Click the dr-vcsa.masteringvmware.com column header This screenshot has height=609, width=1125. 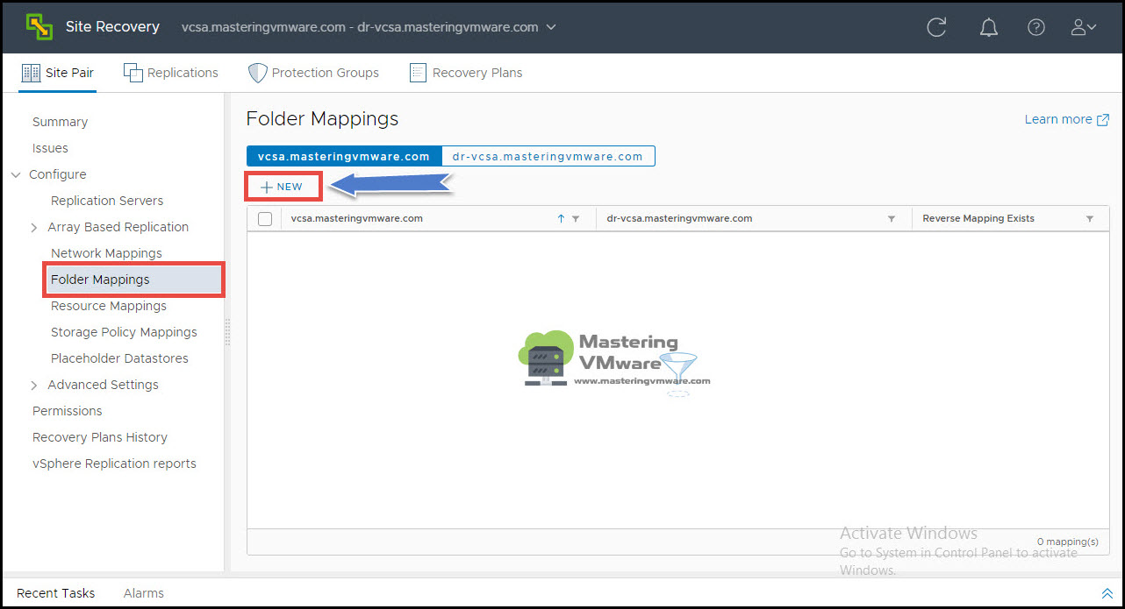tap(679, 219)
